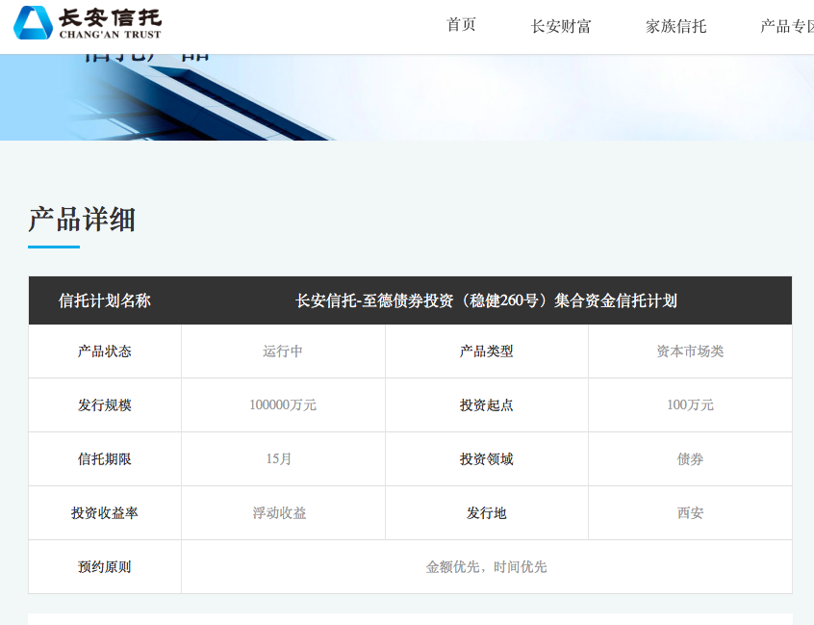The width and height of the screenshot is (814, 625).
Task: Click the 产品详细 page heading
Action: (x=81, y=220)
